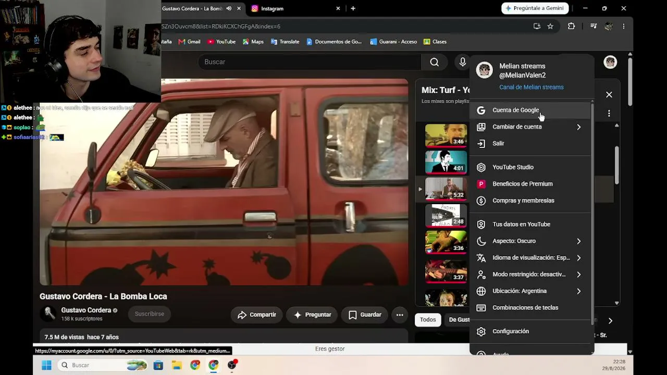The height and width of the screenshot is (375, 667).
Task: Click the dollar icon beside Compras y membresías
Action: [x=481, y=201]
